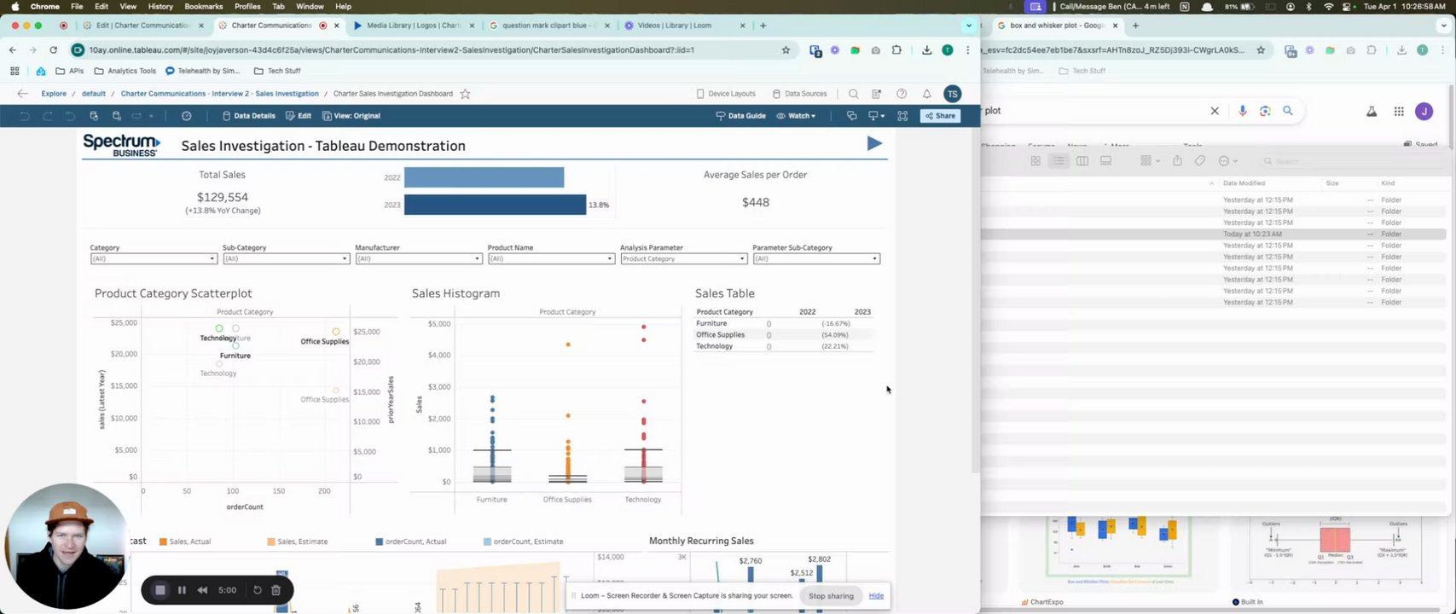
Task: Switch Finder to column view
Action: coord(1082,161)
